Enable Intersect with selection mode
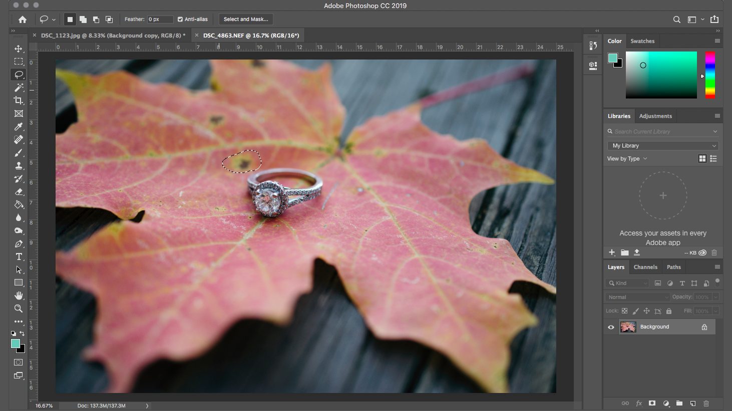The width and height of the screenshot is (732, 411). click(x=109, y=19)
